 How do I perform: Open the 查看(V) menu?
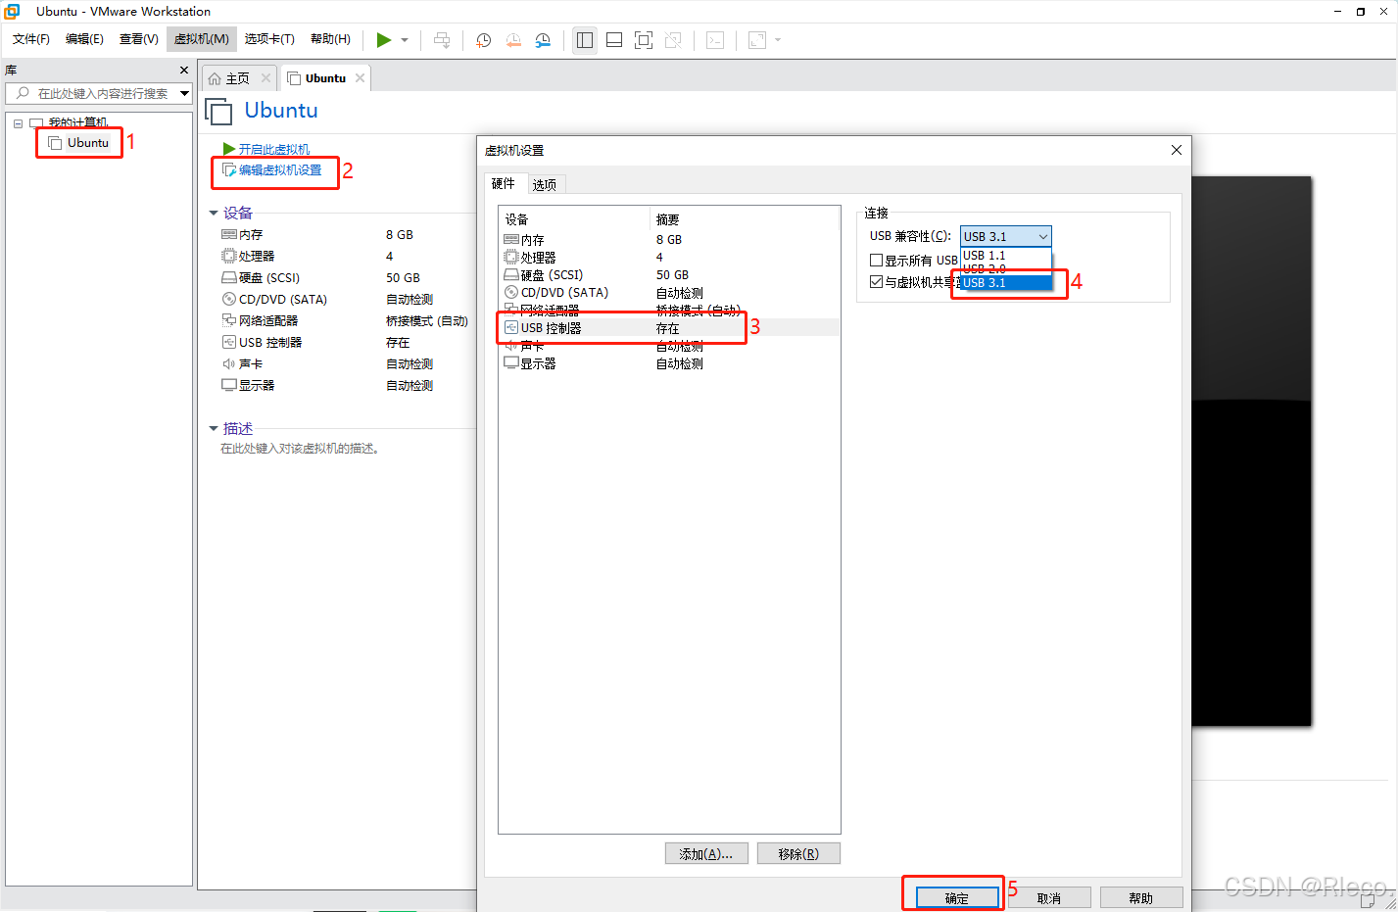coord(139,39)
